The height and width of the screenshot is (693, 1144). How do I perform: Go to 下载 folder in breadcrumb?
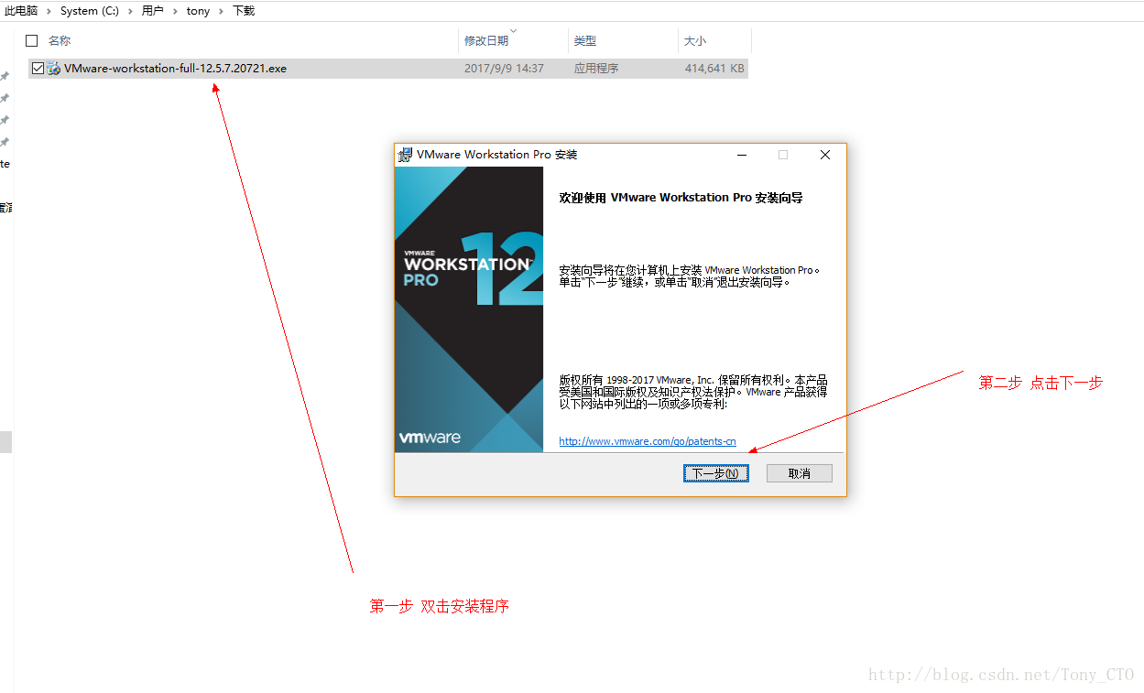pyautogui.click(x=244, y=11)
